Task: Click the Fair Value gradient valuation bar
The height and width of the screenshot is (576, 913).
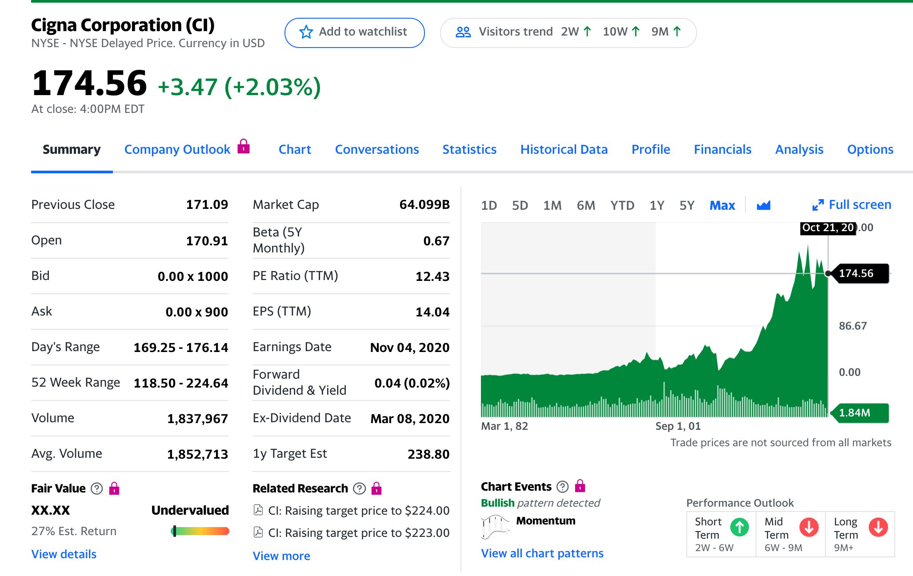Action: pos(200,531)
